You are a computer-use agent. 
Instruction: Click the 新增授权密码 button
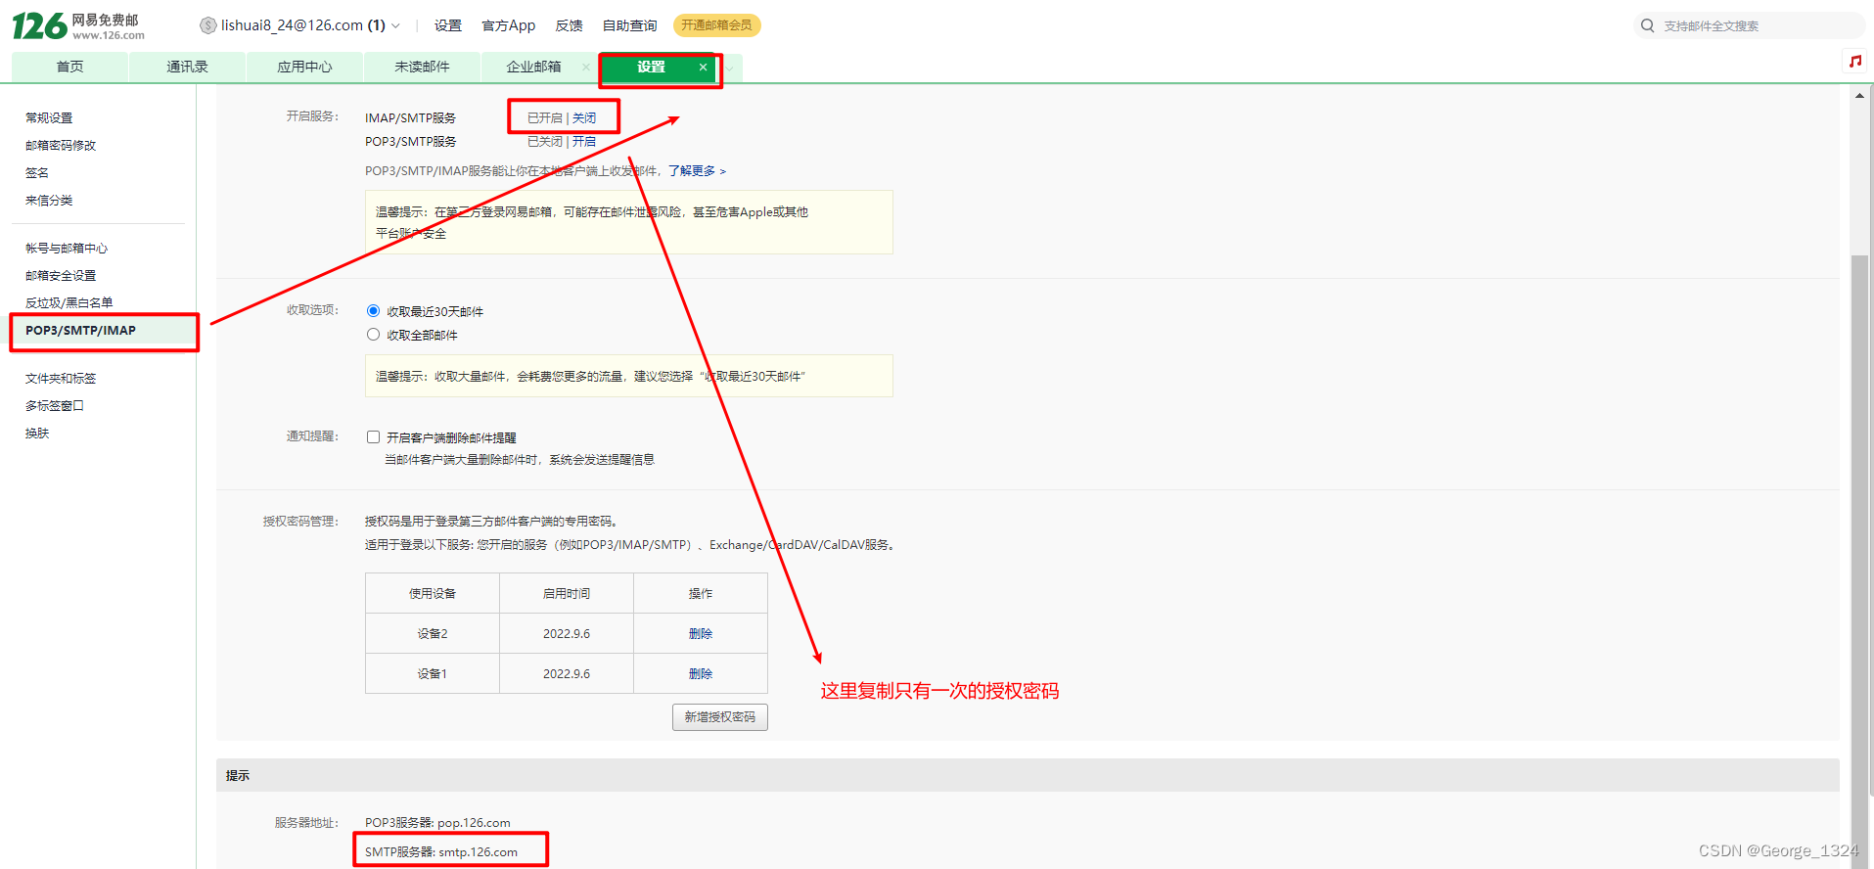click(x=720, y=717)
